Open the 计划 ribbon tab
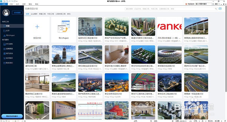The width and height of the screenshot is (227, 122). [11, 4]
